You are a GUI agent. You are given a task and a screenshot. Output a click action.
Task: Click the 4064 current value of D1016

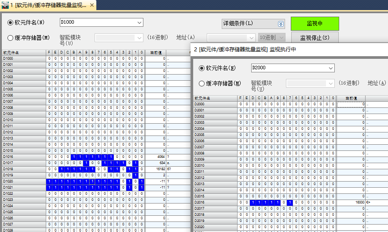(x=156, y=157)
